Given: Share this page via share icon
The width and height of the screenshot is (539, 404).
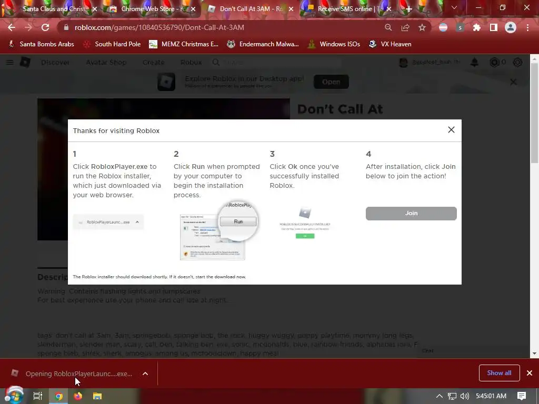Looking at the screenshot, I should pos(405,27).
